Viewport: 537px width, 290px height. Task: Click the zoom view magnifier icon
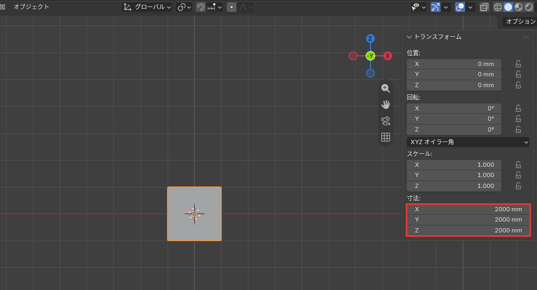386,88
